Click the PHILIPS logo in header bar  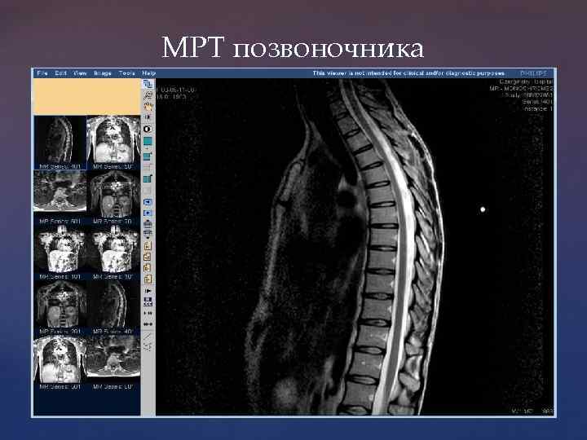coord(534,73)
